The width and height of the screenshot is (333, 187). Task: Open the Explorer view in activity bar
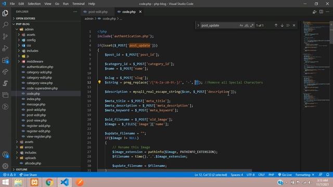pos(5,13)
